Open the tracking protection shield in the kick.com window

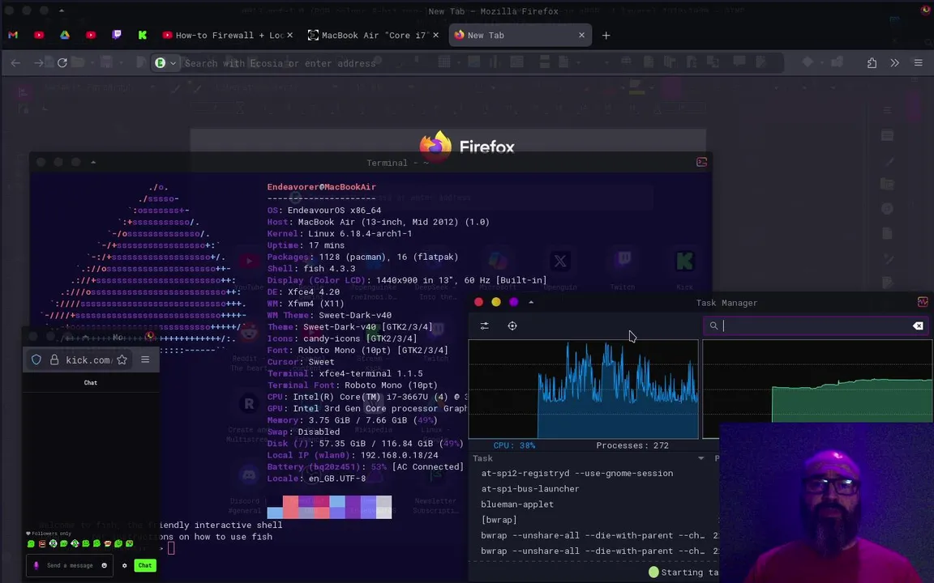click(36, 360)
